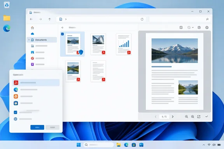Open the Windows Start menu
This screenshot has height=149, width=224.
point(79,145)
